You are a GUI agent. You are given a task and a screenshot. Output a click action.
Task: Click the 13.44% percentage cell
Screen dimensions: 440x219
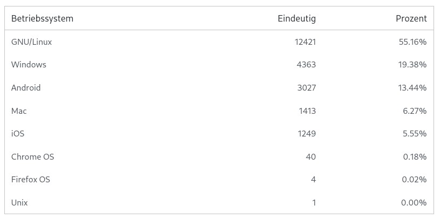pyautogui.click(x=412, y=87)
